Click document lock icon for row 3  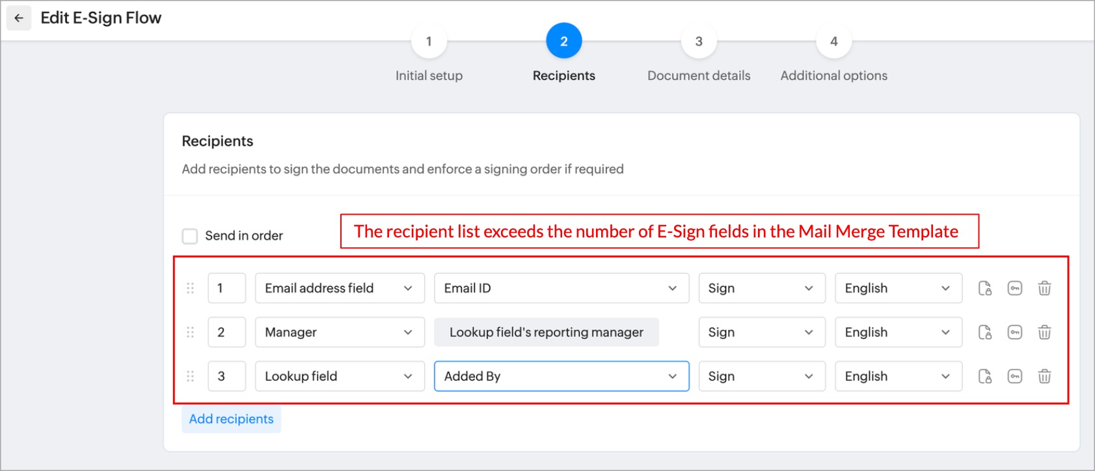click(x=985, y=376)
